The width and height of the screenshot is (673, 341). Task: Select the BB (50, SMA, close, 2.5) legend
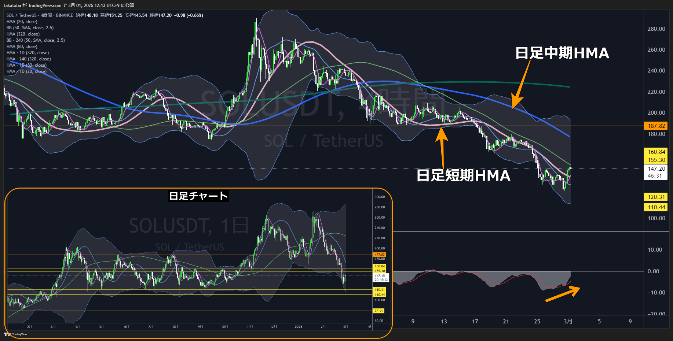click(30, 28)
